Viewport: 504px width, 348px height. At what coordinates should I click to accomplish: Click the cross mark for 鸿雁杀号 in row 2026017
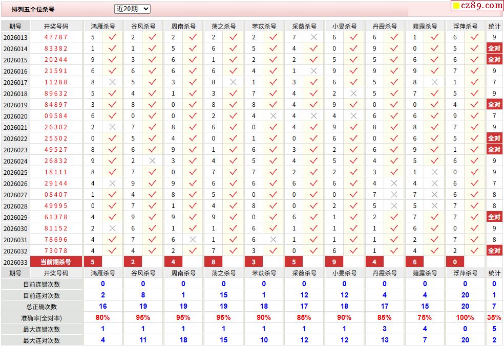(x=113, y=82)
